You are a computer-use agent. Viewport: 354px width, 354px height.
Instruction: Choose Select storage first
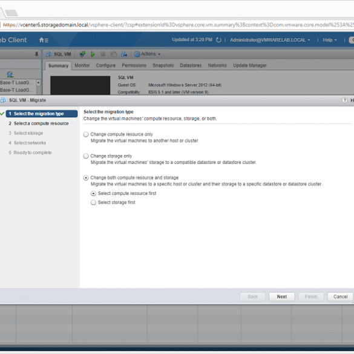pyautogui.click(x=93, y=203)
